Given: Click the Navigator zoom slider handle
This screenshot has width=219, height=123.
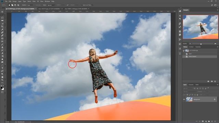Looking at the screenshot, I should pyautogui.click(x=201, y=44).
